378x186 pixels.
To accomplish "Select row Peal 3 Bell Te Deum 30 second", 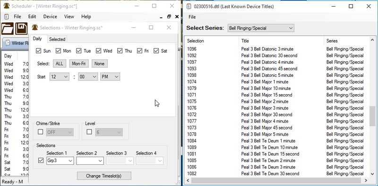I will pyautogui.click(x=277, y=173).
